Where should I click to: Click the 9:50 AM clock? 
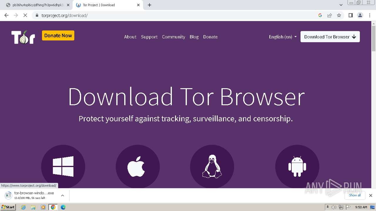(361, 207)
